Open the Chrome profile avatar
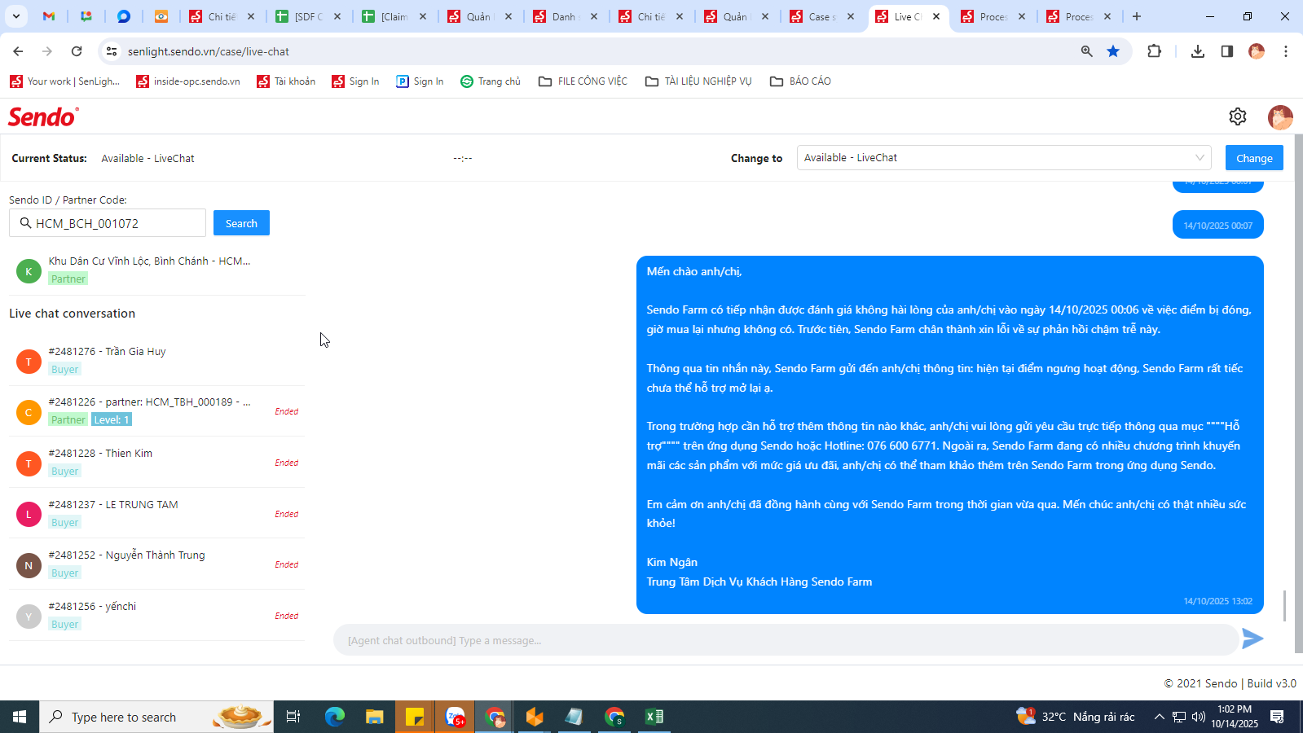The height and width of the screenshot is (733, 1303). (1257, 51)
